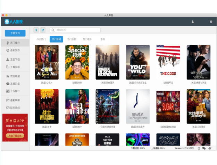Switch to the 总榜 tab
This screenshot has width=217, height=165.
point(102,39)
